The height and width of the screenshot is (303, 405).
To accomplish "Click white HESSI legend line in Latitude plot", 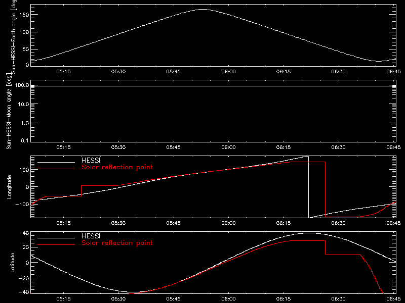I will point(56,238).
